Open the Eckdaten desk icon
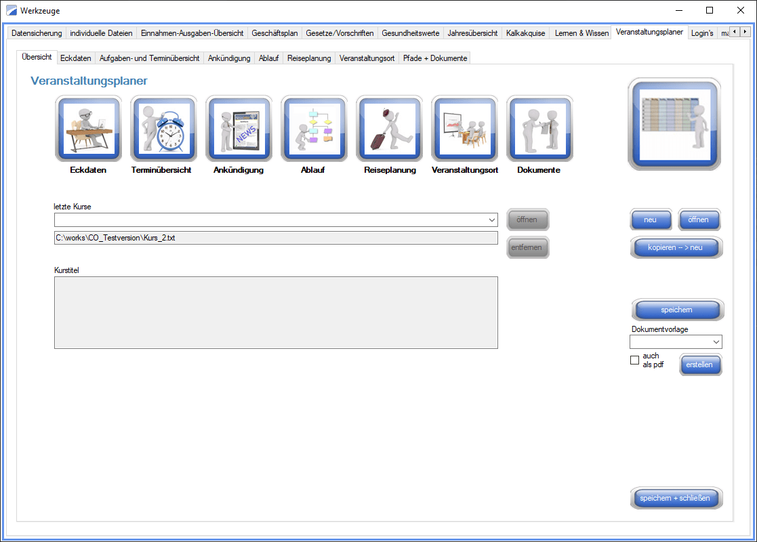This screenshot has height=542, width=757. point(88,128)
